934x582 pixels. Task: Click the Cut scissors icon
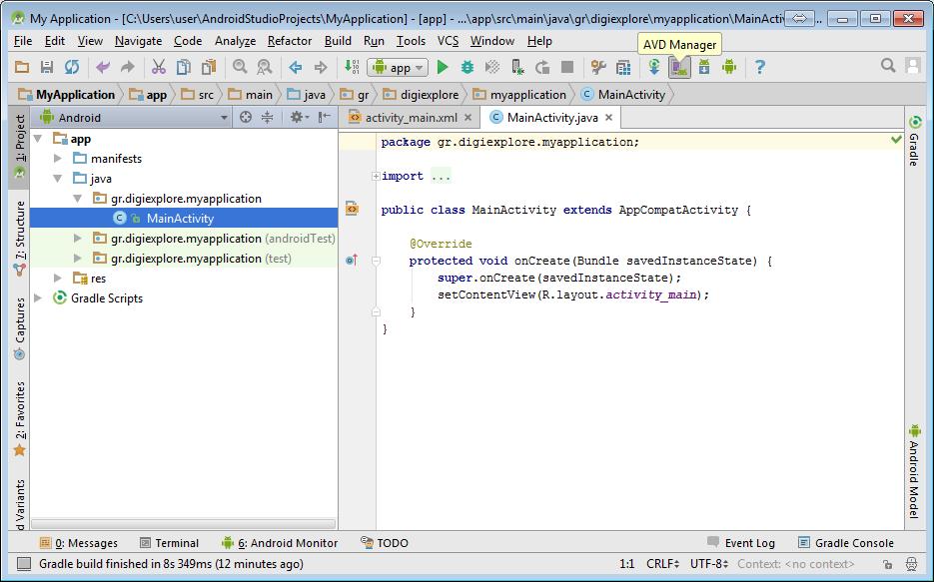coord(159,67)
